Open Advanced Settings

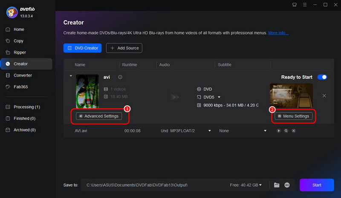point(99,116)
